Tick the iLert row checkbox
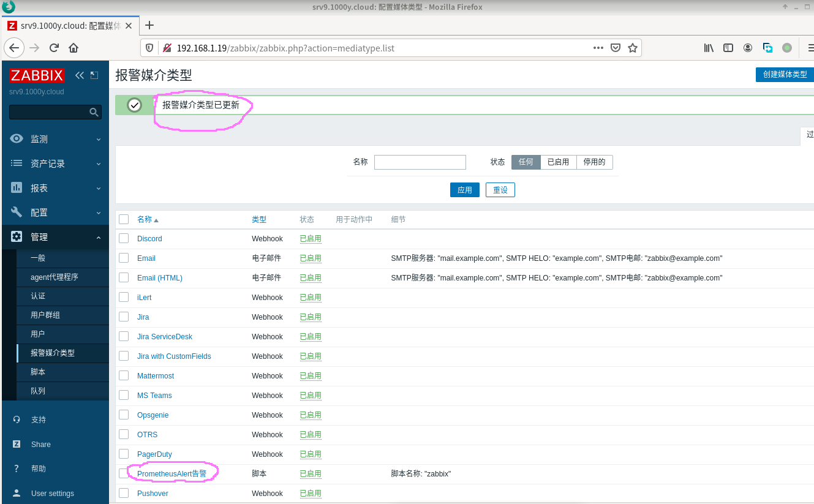814x504 pixels. pos(124,297)
